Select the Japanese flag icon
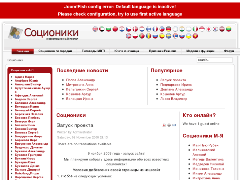 click(209, 29)
